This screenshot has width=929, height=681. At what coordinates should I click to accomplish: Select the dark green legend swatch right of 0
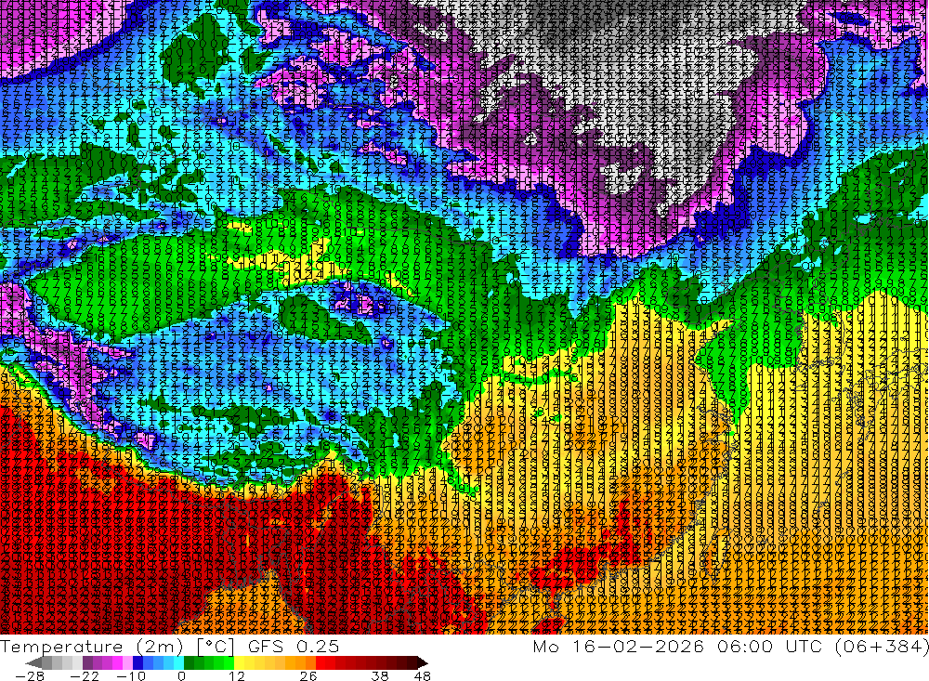(x=189, y=662)
